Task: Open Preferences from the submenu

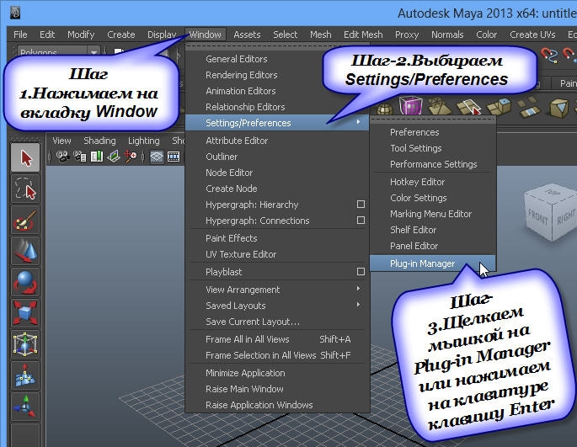Action: [x=414, y=132]
